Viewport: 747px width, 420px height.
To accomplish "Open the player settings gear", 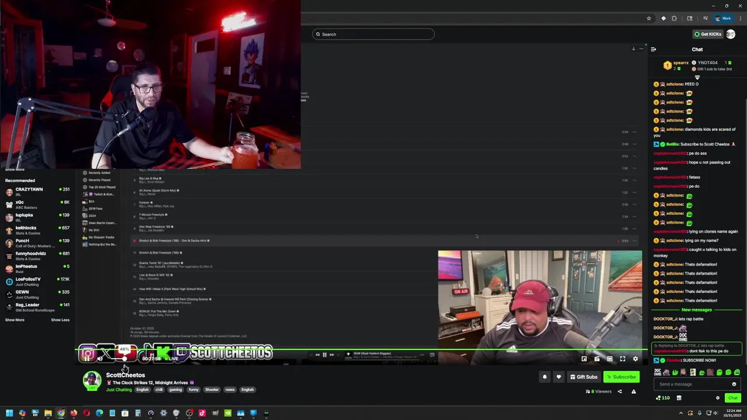I will (x=636, y=359).
